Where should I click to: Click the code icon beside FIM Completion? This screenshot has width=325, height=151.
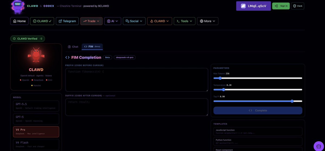click(67, 57)
